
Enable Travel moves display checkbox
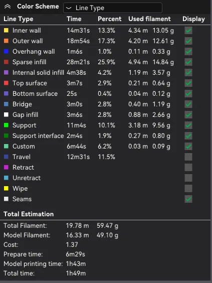point(188,157)
